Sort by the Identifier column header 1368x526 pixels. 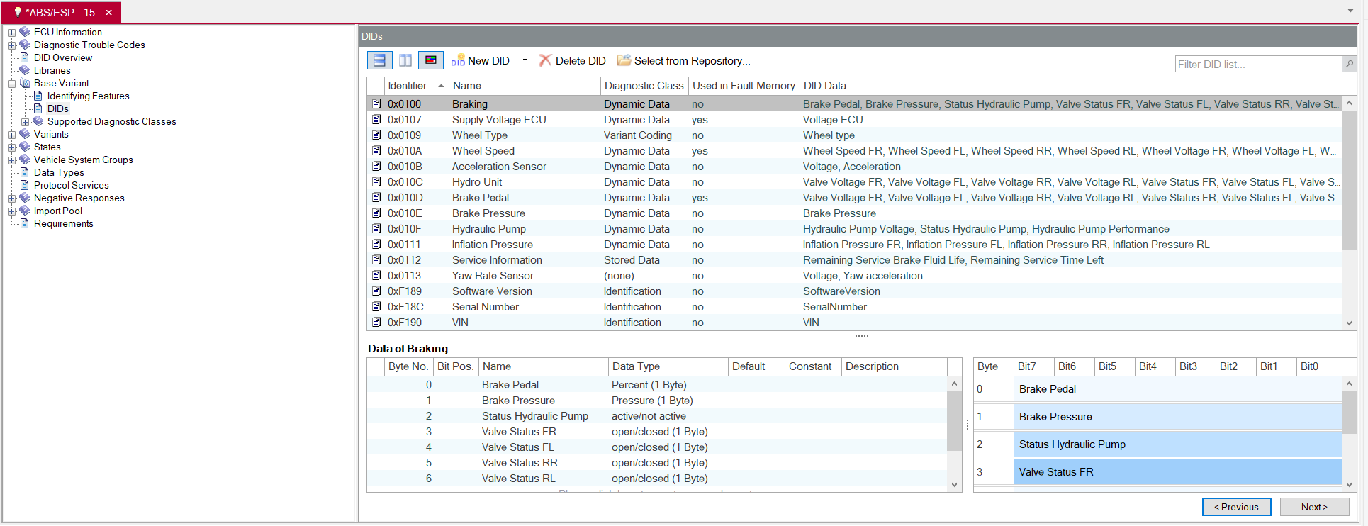(415, 86)
